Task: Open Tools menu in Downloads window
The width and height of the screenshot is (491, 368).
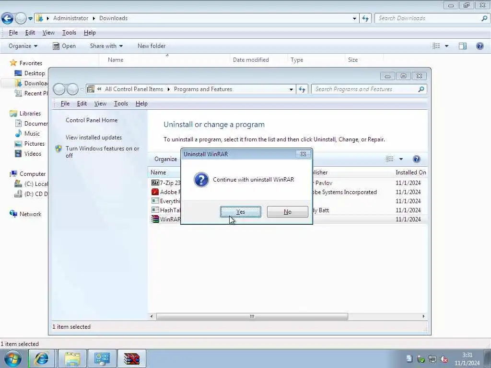Action: click(x=69, y=33)
